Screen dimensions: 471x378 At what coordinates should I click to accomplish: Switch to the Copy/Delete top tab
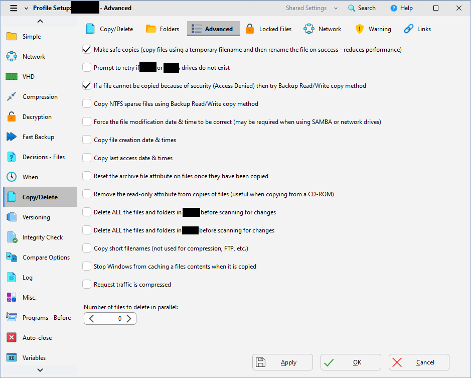click(110, 29)
